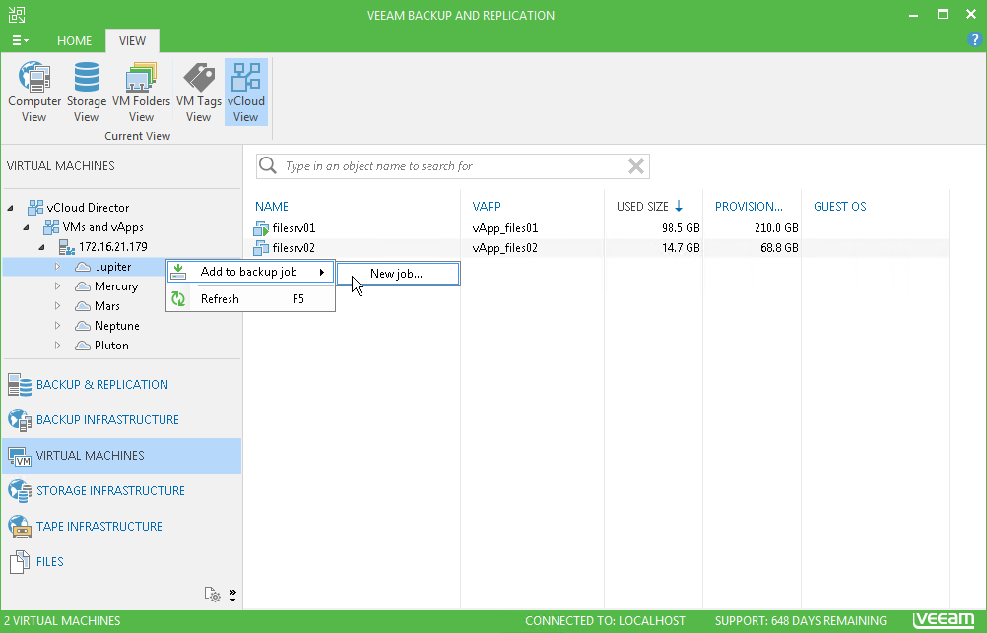Open the HOME ribbon tab

[x=74, y=41]
